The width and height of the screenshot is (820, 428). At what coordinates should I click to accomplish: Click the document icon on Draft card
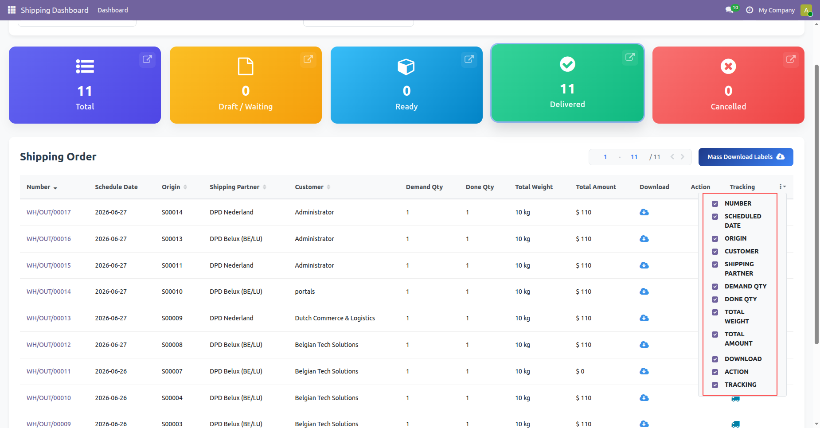246,66
